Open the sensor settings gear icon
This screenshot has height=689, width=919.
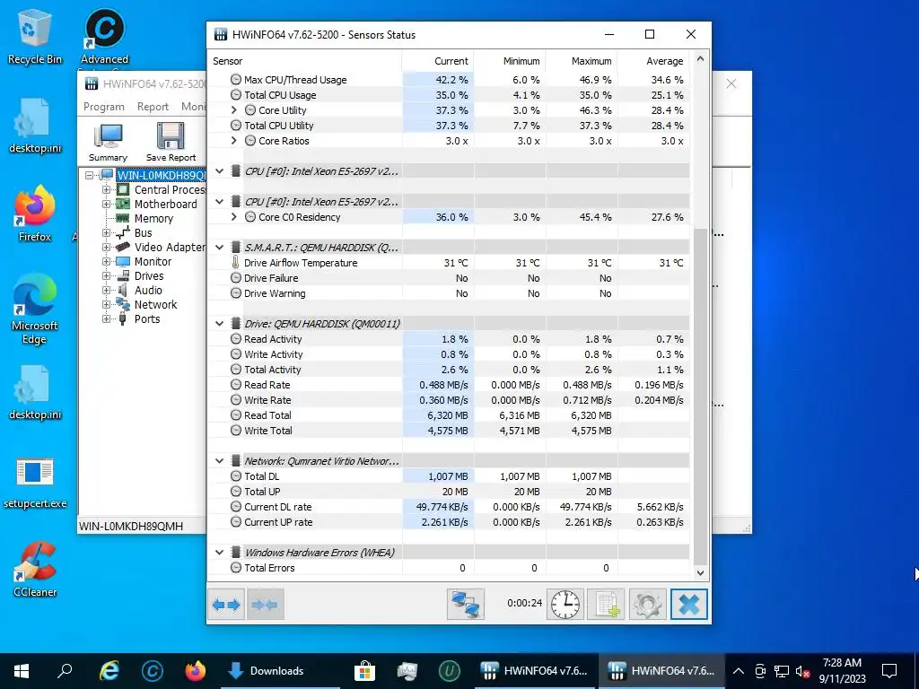pyautogui.click(x=648, y=604)
